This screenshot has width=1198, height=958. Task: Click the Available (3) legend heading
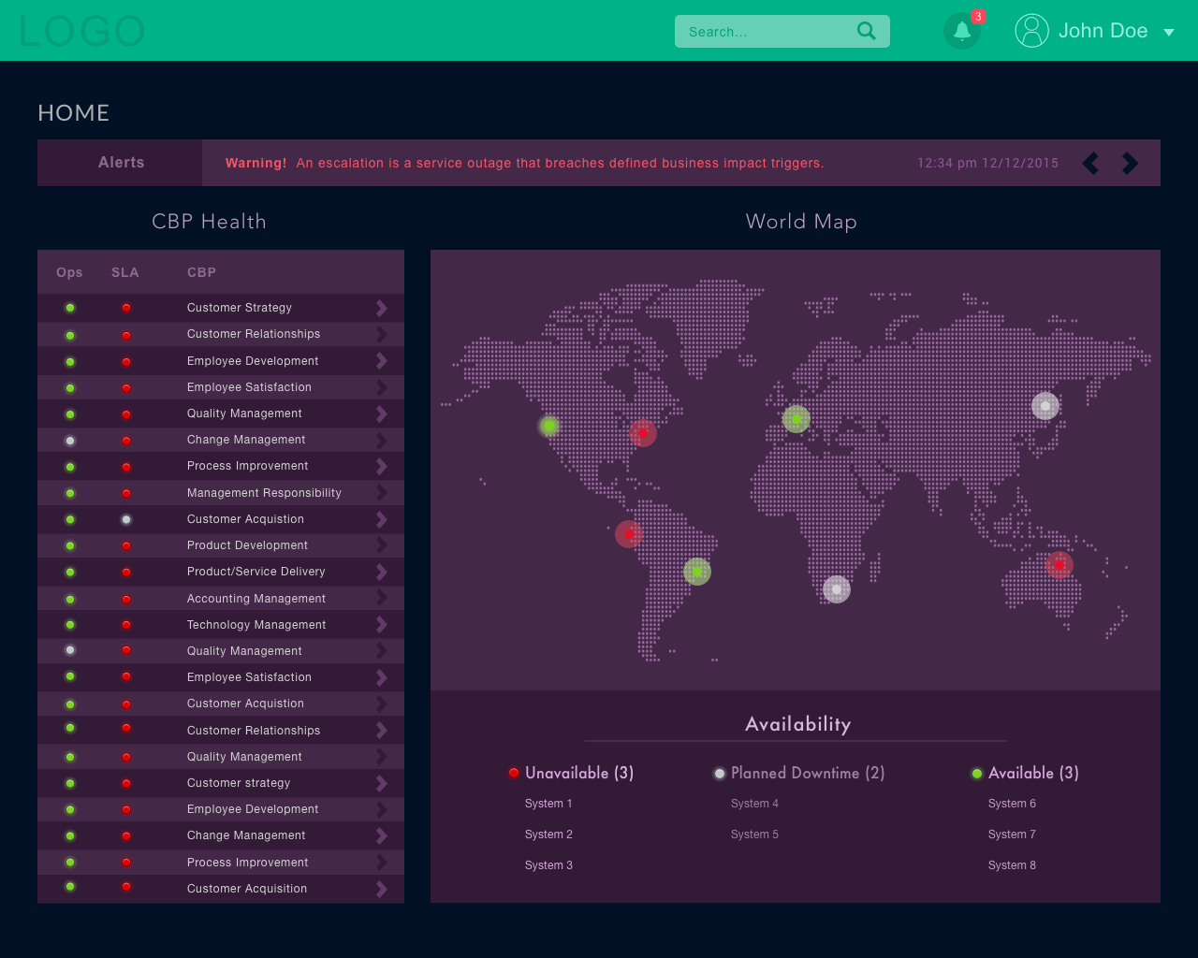pyautogui.click(x=1033, y=773)
